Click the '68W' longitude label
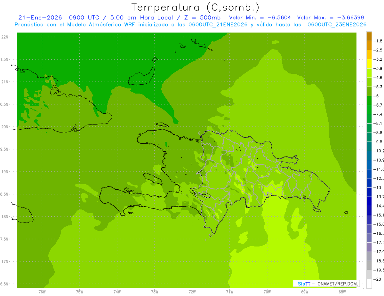 coord(342,292)
